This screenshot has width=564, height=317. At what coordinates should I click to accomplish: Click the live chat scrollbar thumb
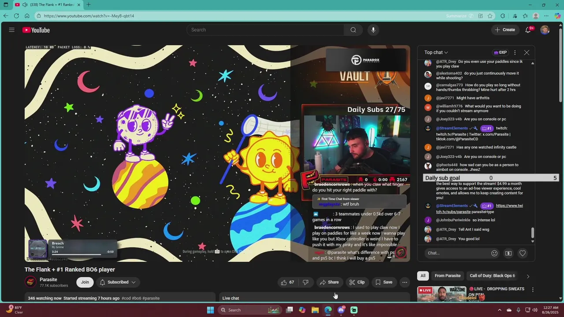532,232
